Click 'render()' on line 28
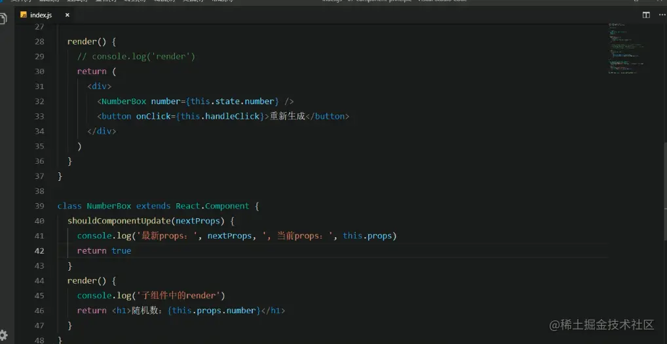667x344 pixels. (x=86, y=42)
